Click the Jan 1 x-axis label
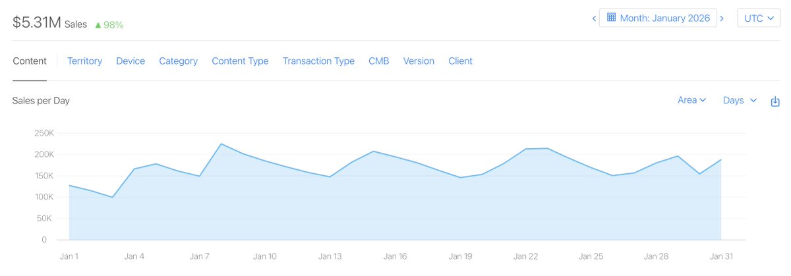 [69, 256]
